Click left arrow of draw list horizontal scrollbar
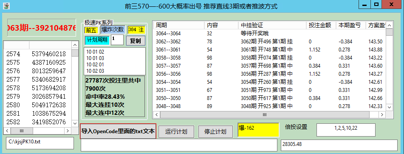The height and width of the screenshot is (154, 404). [x=7, y=131]
